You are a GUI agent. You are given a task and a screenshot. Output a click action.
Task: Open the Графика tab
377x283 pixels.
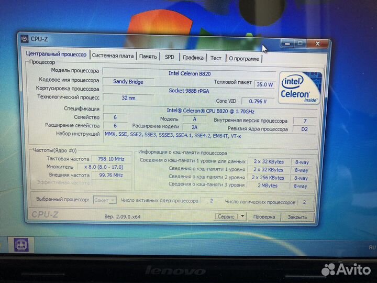tap(193, 58)
